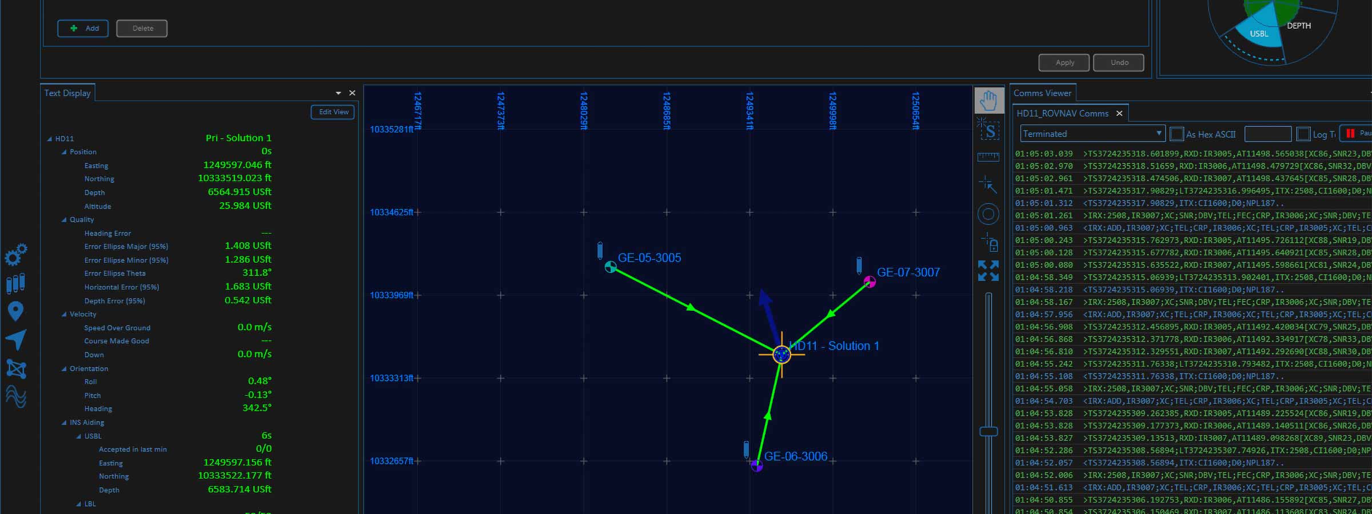1372x514 pixels.
Task: Open the sound velocity waves icon in sidebar
Action: 16,397
